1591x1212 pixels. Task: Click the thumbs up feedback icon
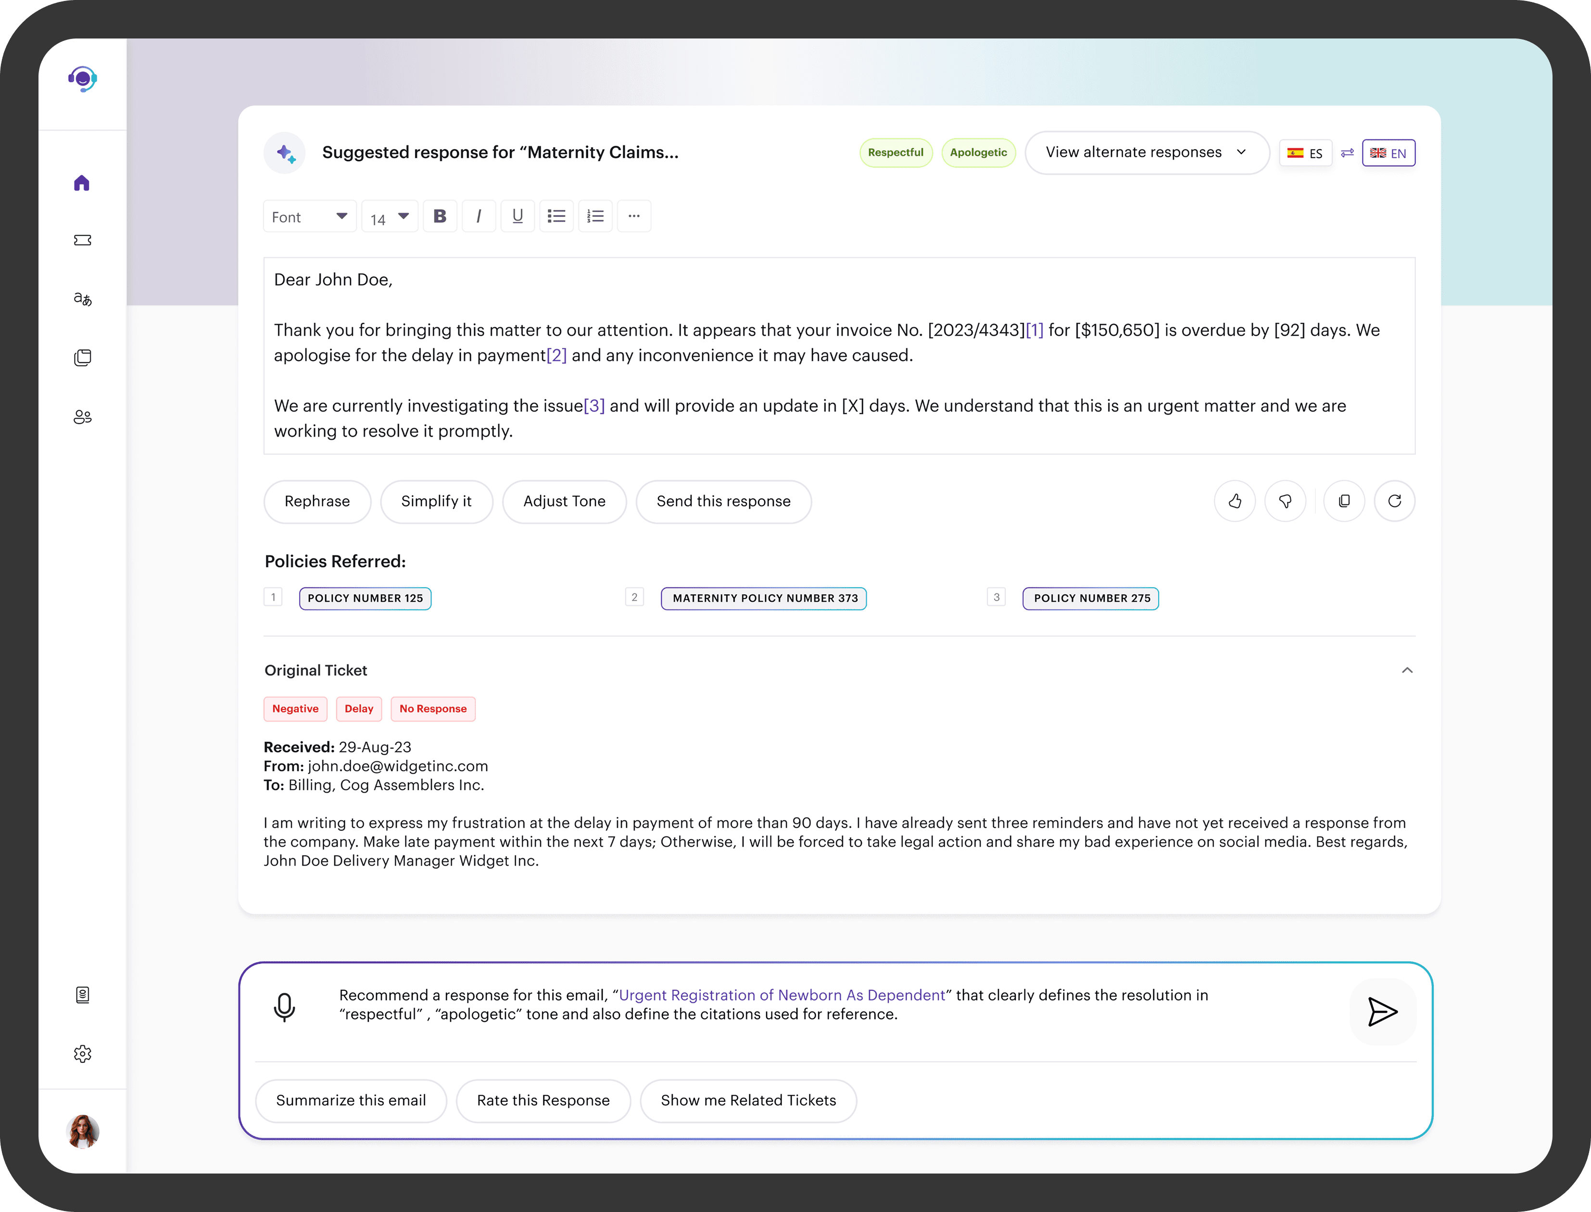pos(1235,501)
